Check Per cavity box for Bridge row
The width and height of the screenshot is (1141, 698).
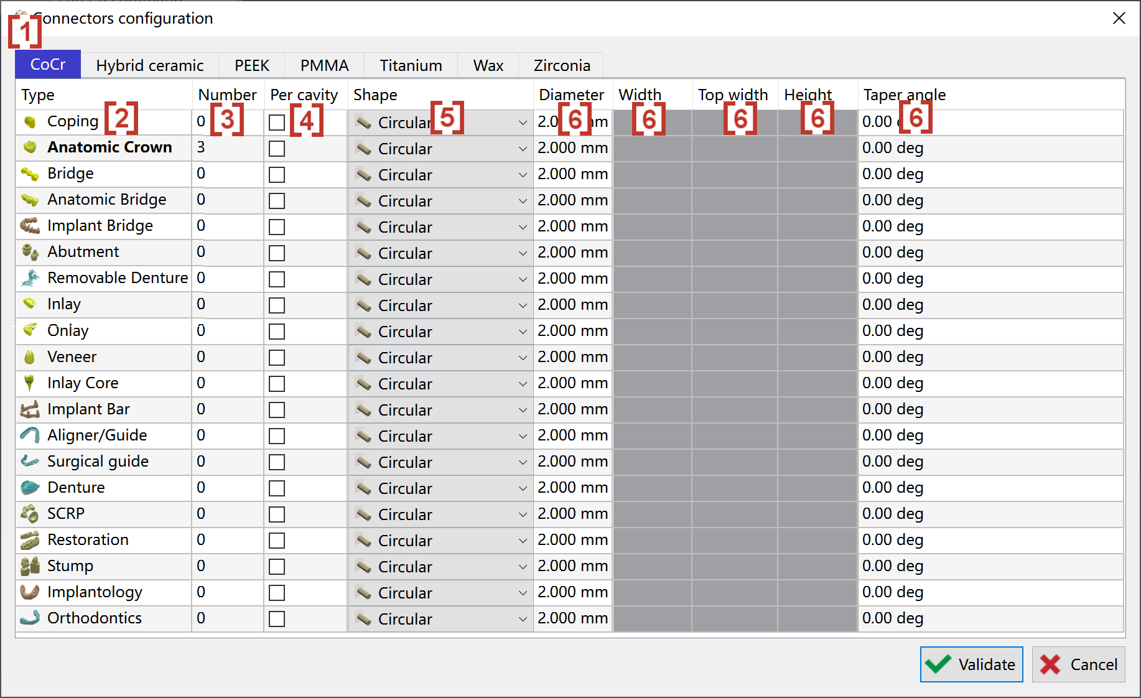[x=277, y=175]
